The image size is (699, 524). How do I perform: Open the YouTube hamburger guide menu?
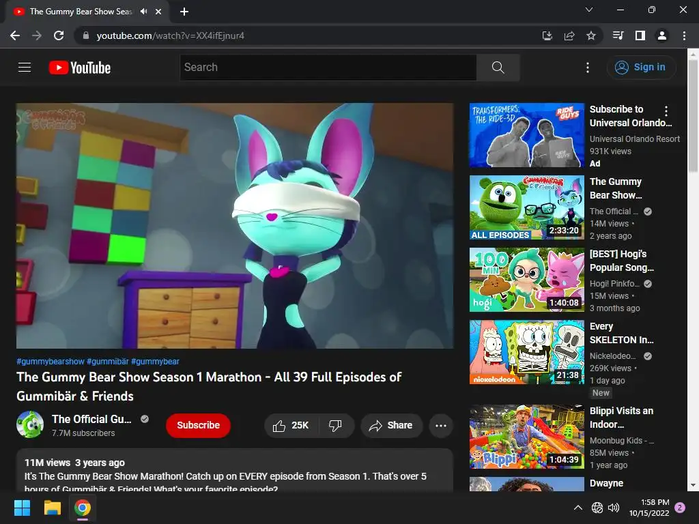click(25, 68)
